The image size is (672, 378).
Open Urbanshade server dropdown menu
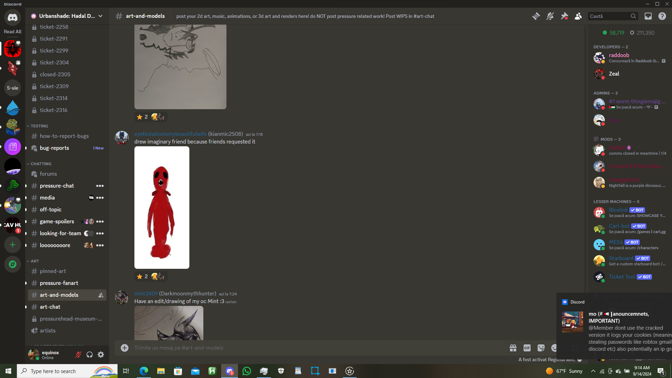coord(100,16)
